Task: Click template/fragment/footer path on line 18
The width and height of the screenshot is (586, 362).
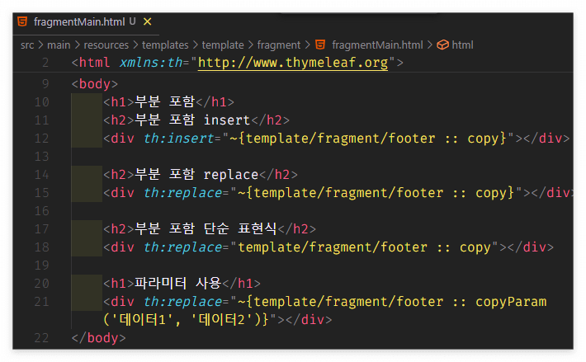Action: (x=333, y=247)
